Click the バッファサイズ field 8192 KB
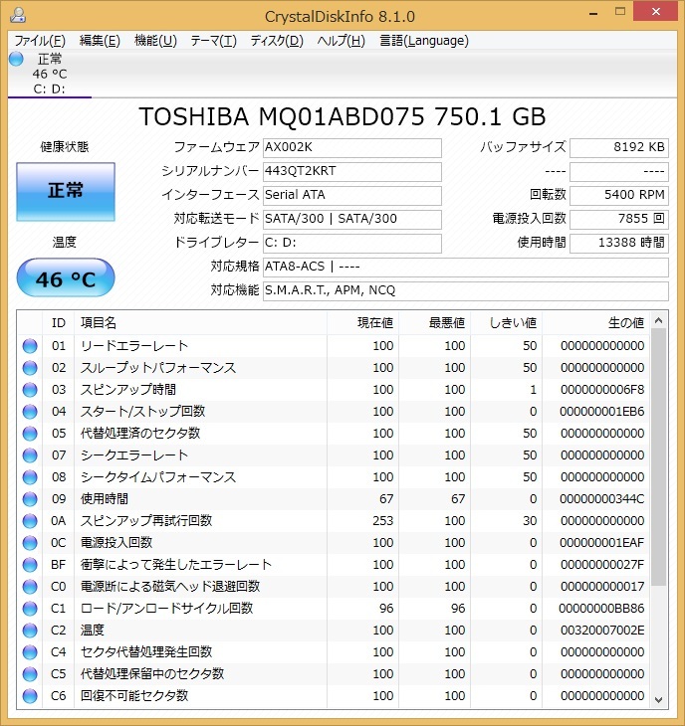This screenshot has height=726, width=685. [619, 148]
